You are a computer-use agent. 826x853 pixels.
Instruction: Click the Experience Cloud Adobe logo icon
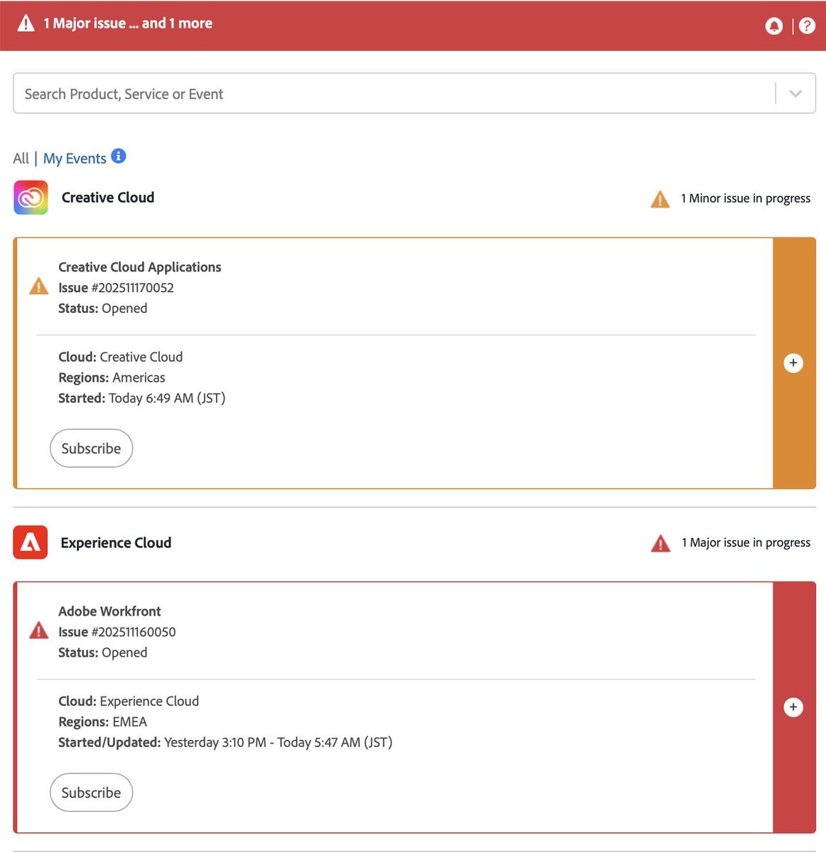pos(31,542)
